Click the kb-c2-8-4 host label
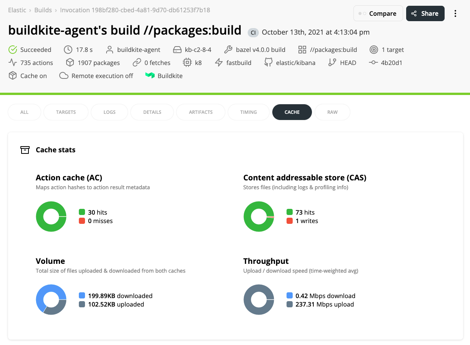Viewport: 470px width, 345px height. [198, 50]
